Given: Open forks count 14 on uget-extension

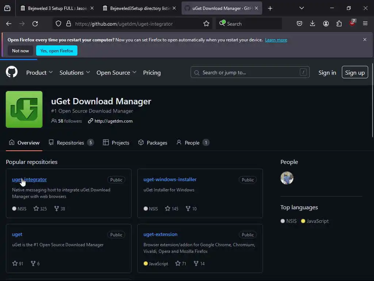Looking at the screenshot, I should pos(199,263).
